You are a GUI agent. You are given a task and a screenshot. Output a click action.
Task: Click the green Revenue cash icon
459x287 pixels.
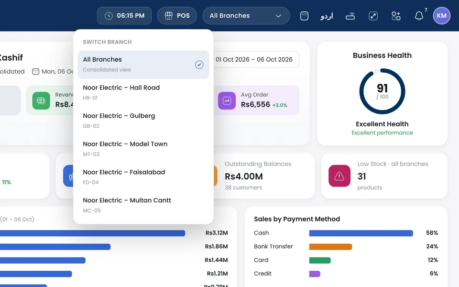coord(41,101)
